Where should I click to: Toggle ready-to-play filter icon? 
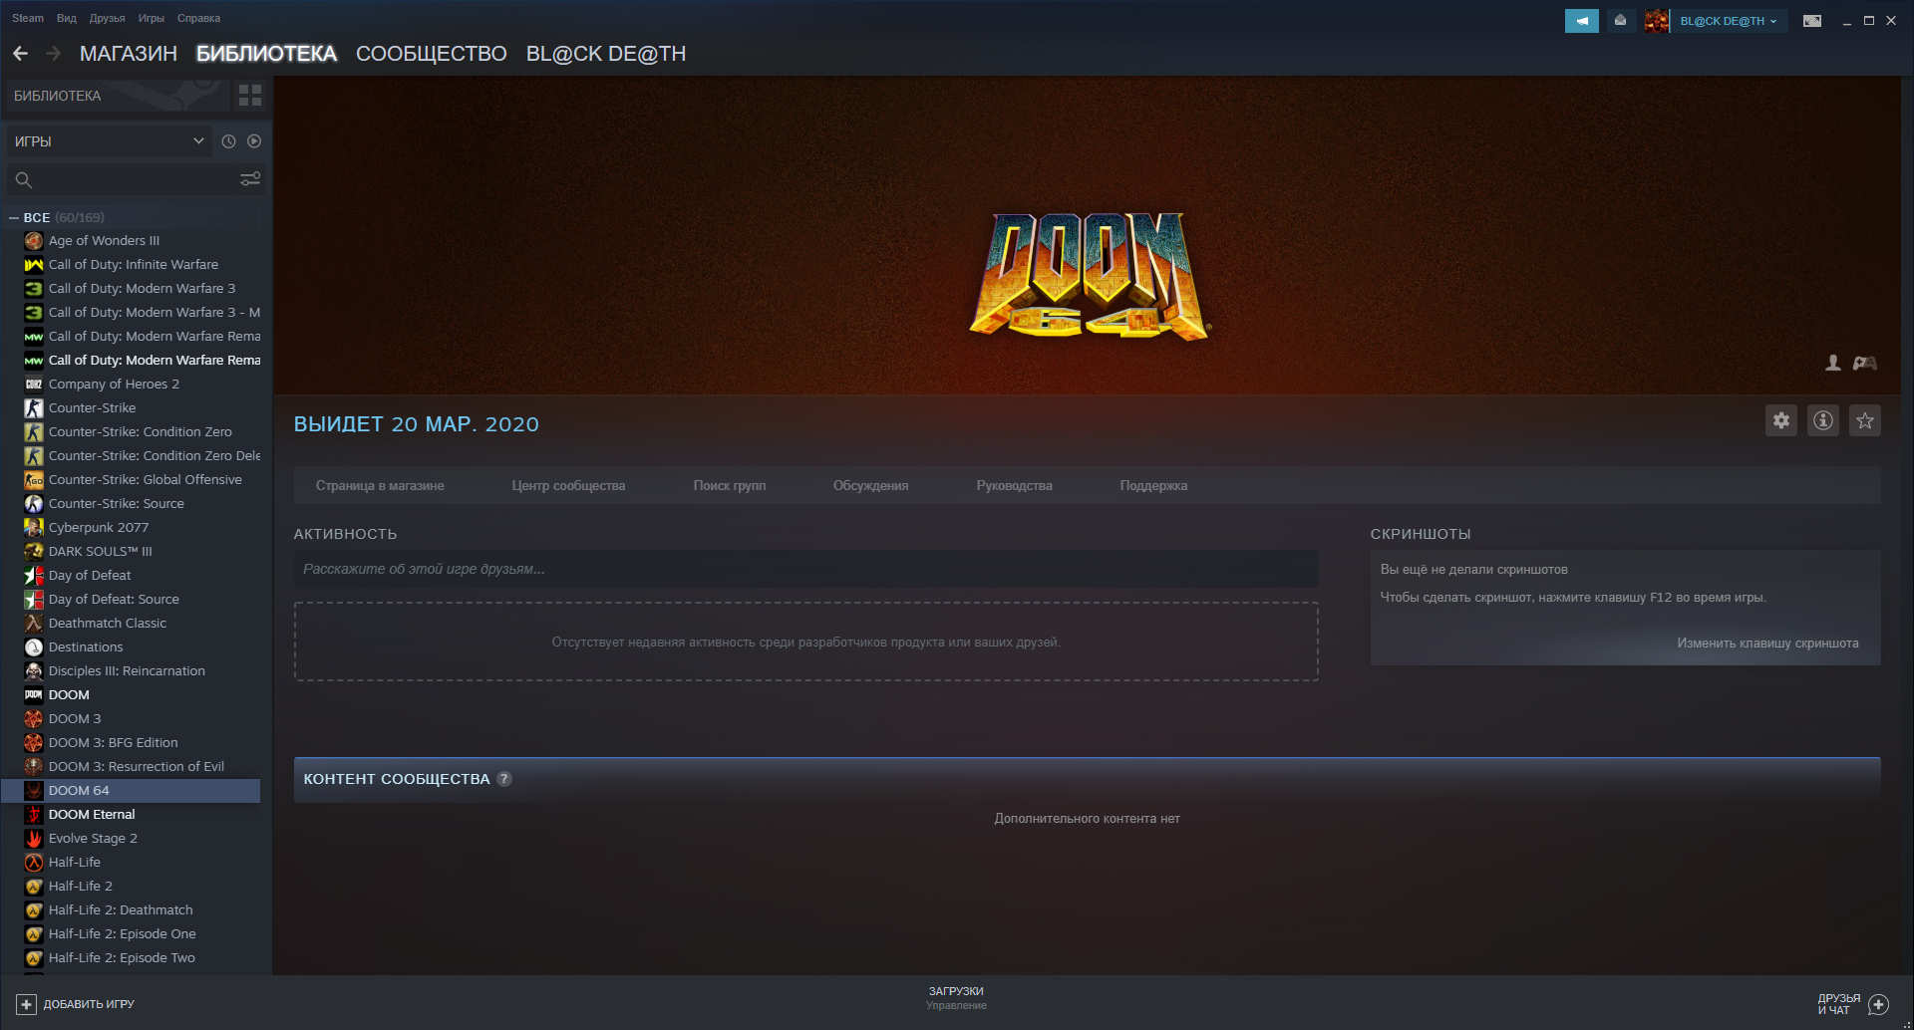(x=254, y=141)
